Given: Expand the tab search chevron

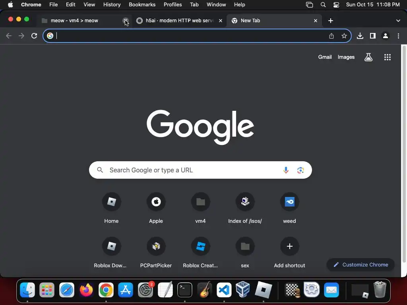Looking at the screenshot, I should click(x=398, y=21).
